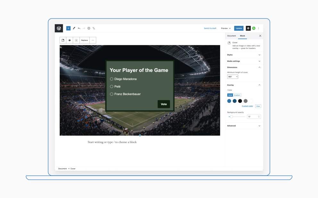
Task: Expand the Advanced panel
Action: pyautogui.click(x=244, y=126)
